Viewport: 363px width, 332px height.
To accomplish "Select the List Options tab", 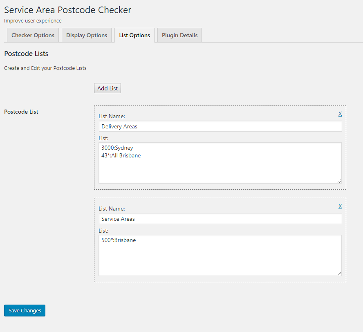I will [134, 35].
